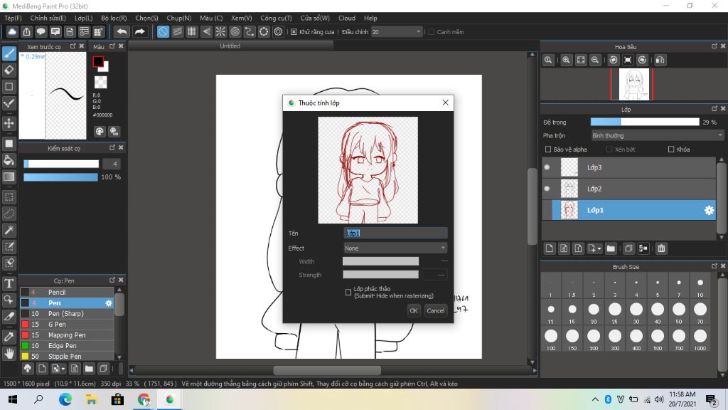Open the Pha trộn blend mode dropdown
This screenshot has height=410, width=728.
click(657, 136)
